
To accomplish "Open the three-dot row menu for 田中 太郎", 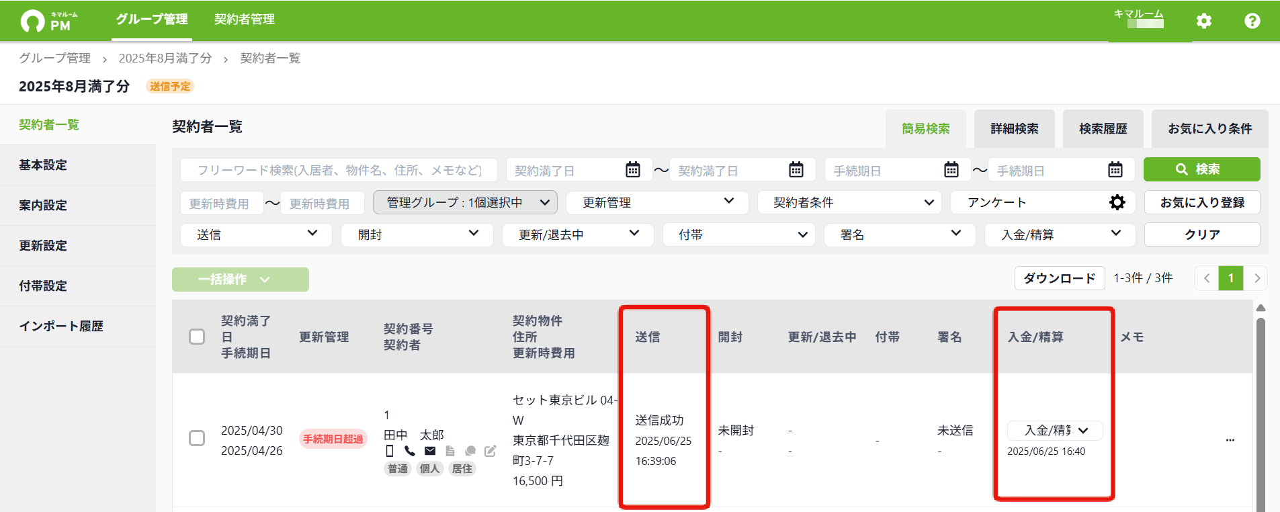I will [x=1230, y=440].
